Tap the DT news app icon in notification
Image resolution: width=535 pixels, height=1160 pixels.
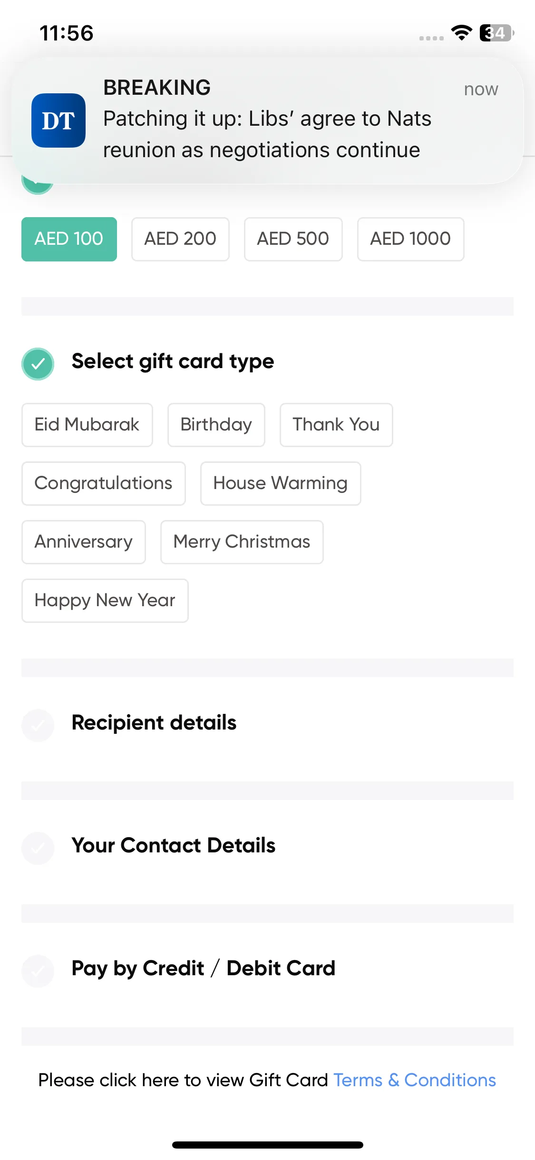58,120
